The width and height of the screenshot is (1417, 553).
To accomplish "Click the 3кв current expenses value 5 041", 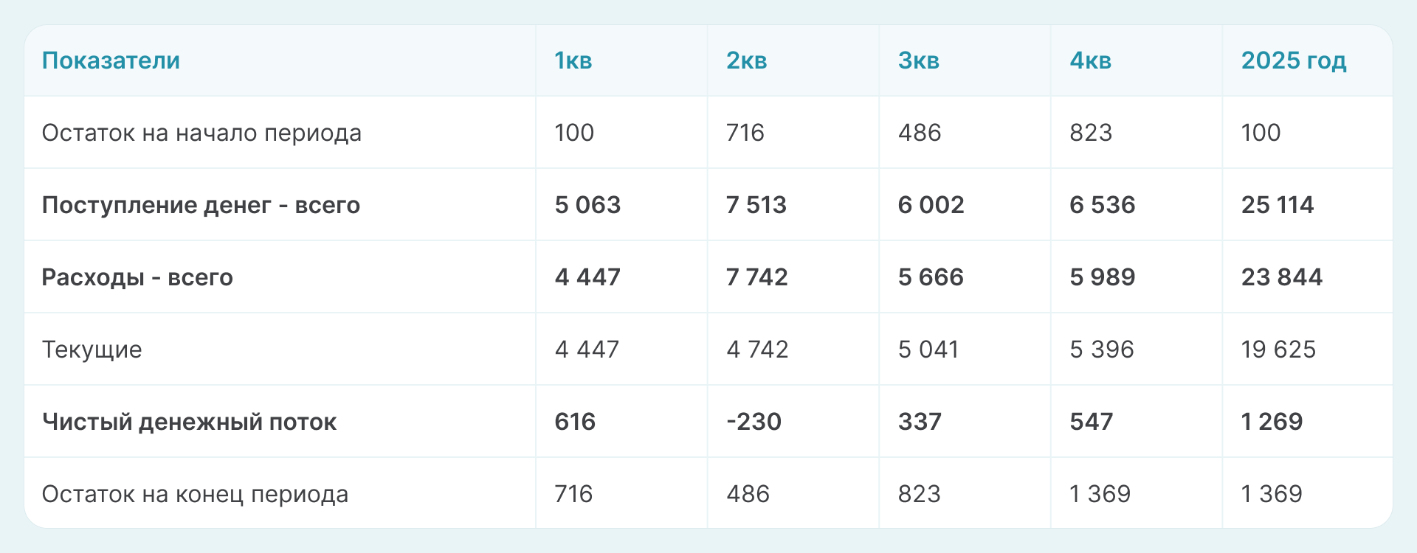I will [x=928, y=349].
